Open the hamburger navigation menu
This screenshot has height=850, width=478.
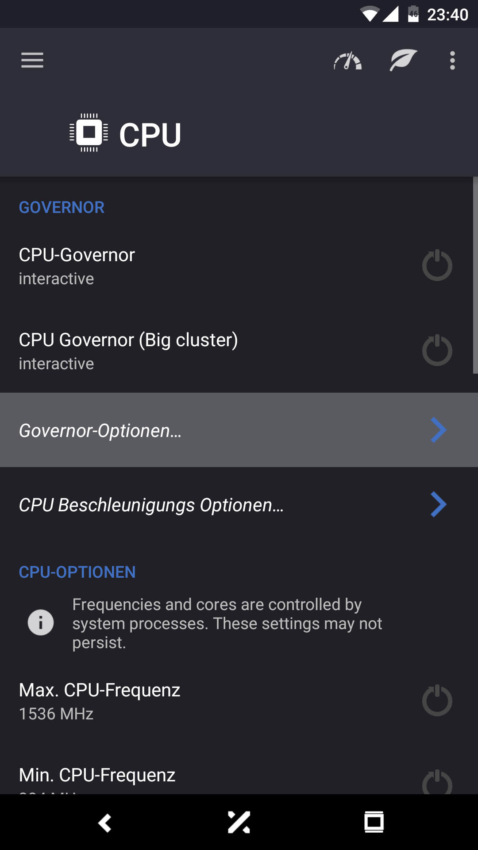pos(32,60)
